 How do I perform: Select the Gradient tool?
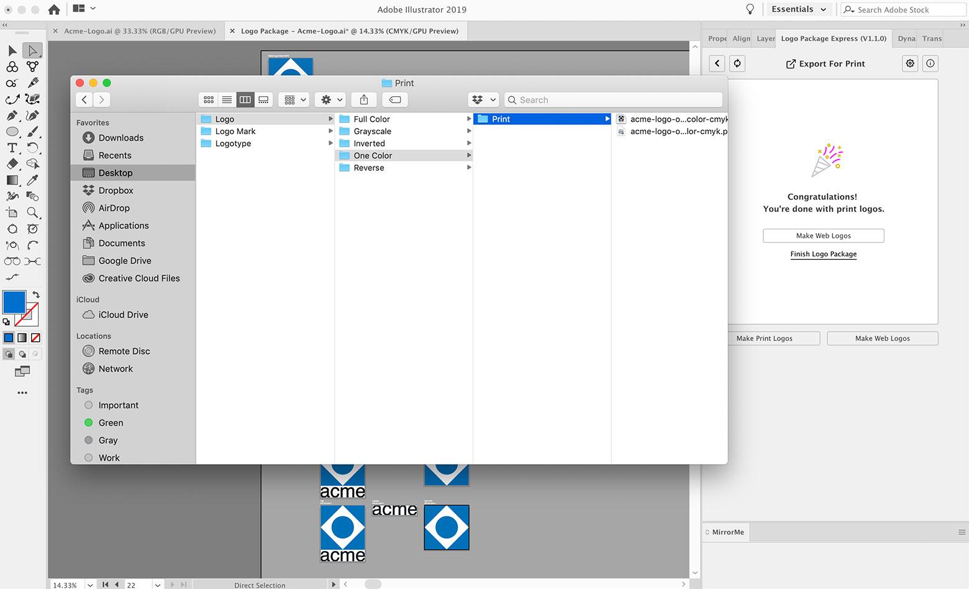12,180
